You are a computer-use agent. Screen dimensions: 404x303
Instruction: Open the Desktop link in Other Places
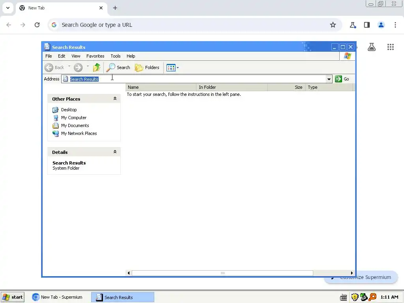69,110
